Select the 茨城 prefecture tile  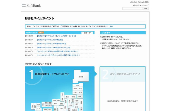coord(81,102)
